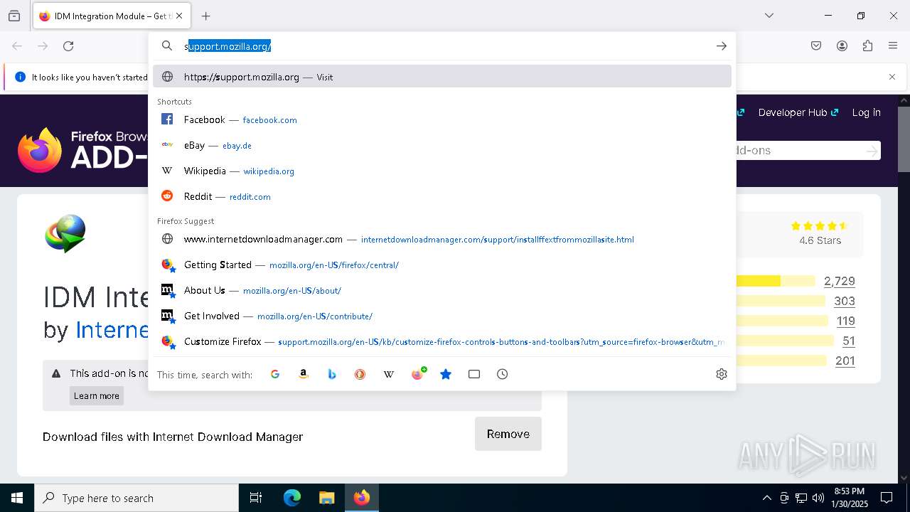Open the Extensions puzzle icon
Viewport: 910px width, 512px height.
point(867,46)
